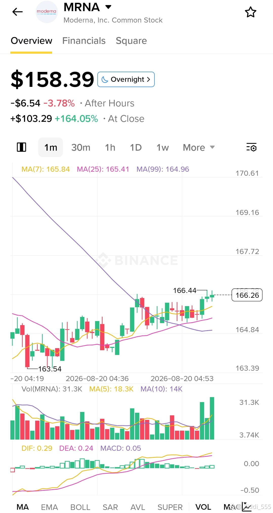This screenshot has width=273, height=513.
Task: Open chart settings icon beside the timeframes
Action: pyautogui.click(x=252, y=147)
